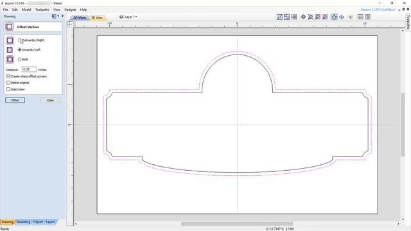
Task: Click the Drawing panel auto-hide arrow icon
Action: [54, 16]
